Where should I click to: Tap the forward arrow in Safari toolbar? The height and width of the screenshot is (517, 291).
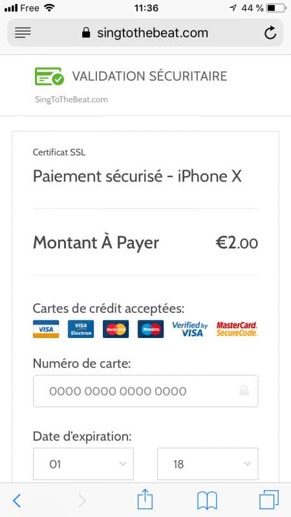point(82,501)
